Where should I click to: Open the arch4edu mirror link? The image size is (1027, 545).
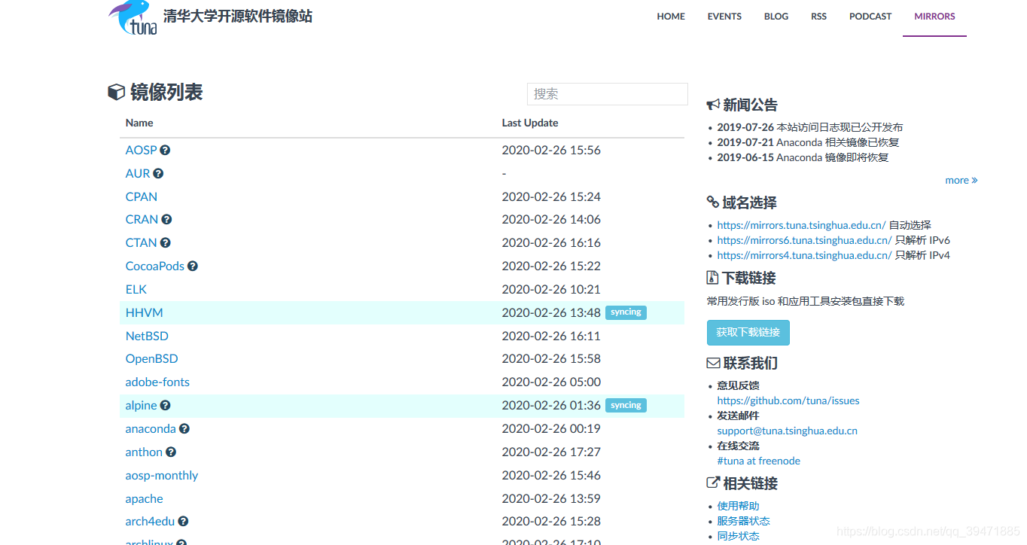pos(150,522)
